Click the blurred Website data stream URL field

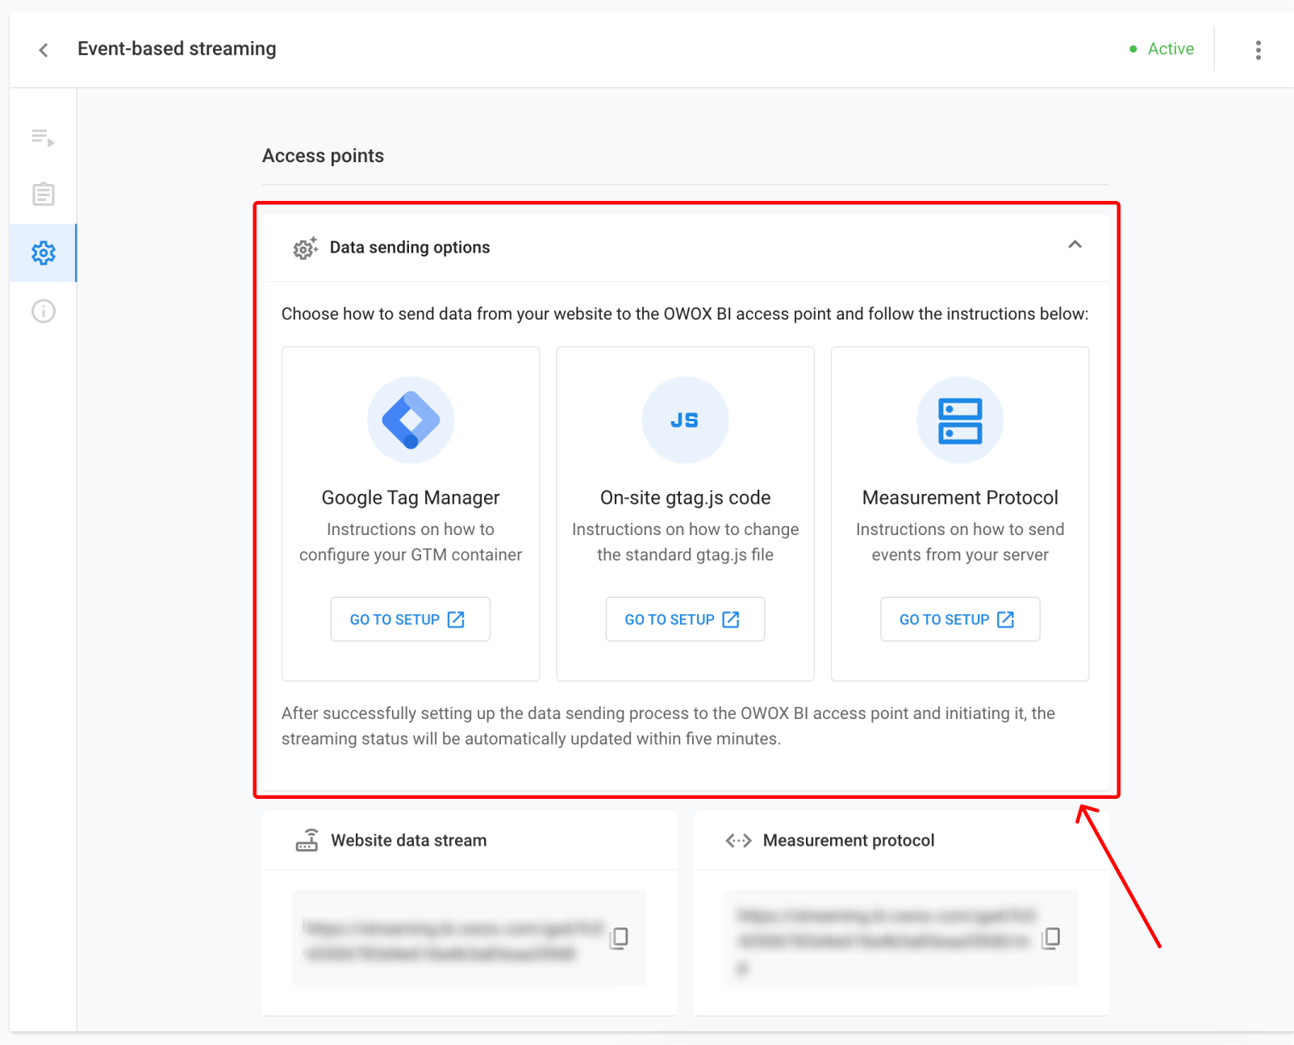(x=470, y=938)
